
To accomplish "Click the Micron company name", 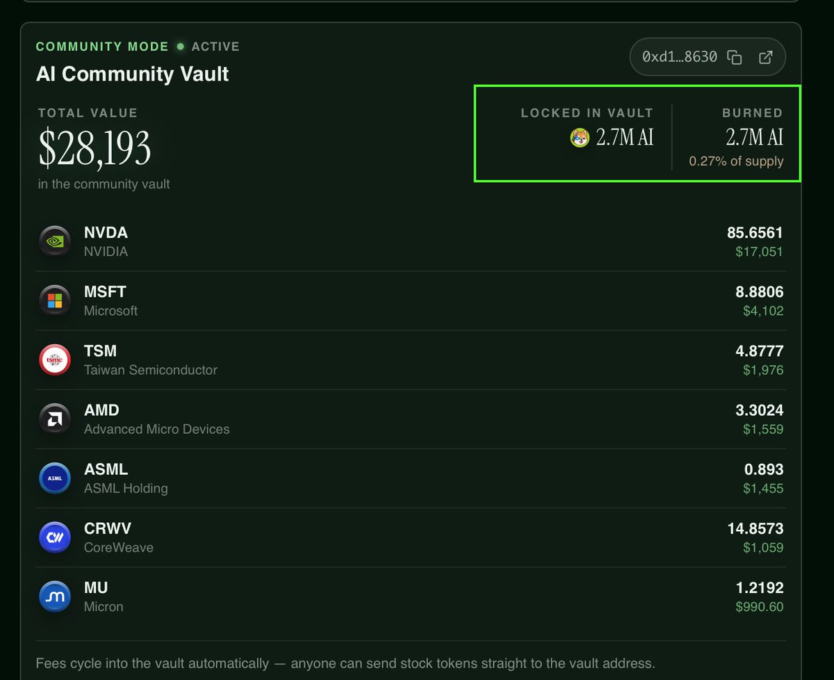I will point(104,606).
